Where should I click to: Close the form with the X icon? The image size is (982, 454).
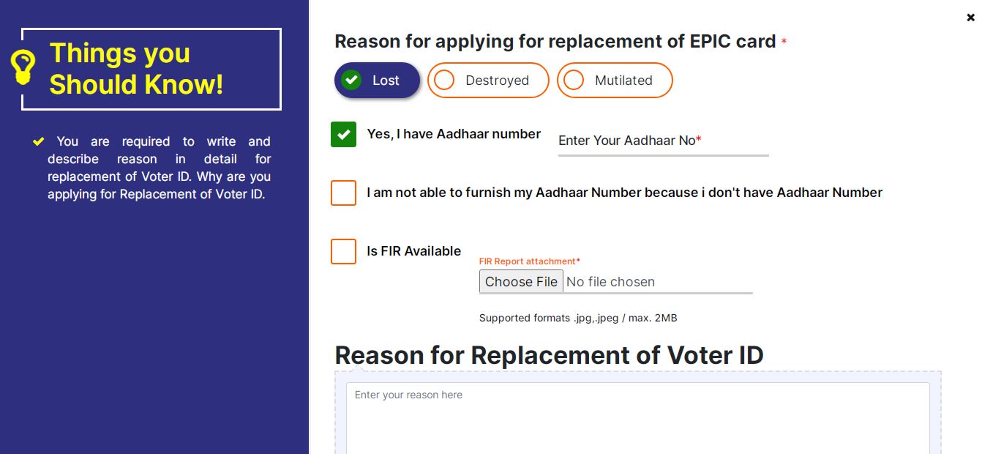point(971,18)
